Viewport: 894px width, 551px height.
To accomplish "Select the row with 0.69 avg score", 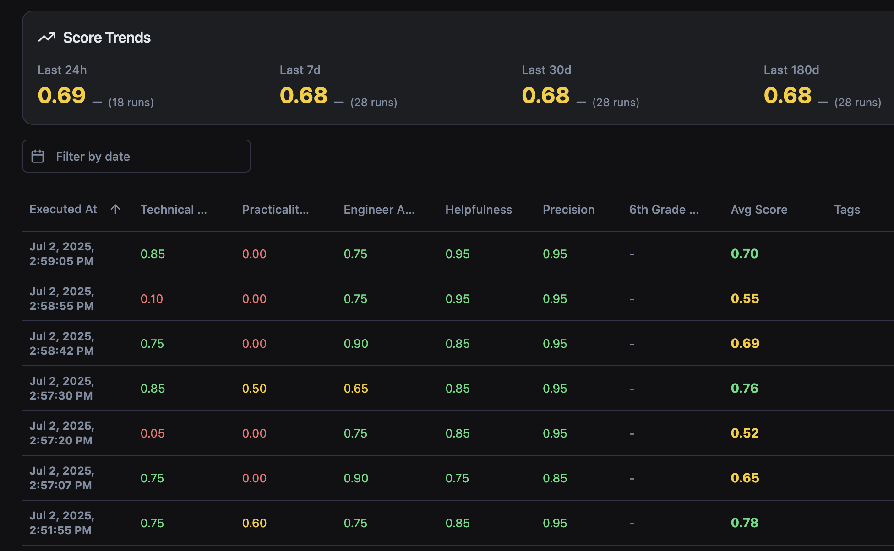I will click(745, 343).
